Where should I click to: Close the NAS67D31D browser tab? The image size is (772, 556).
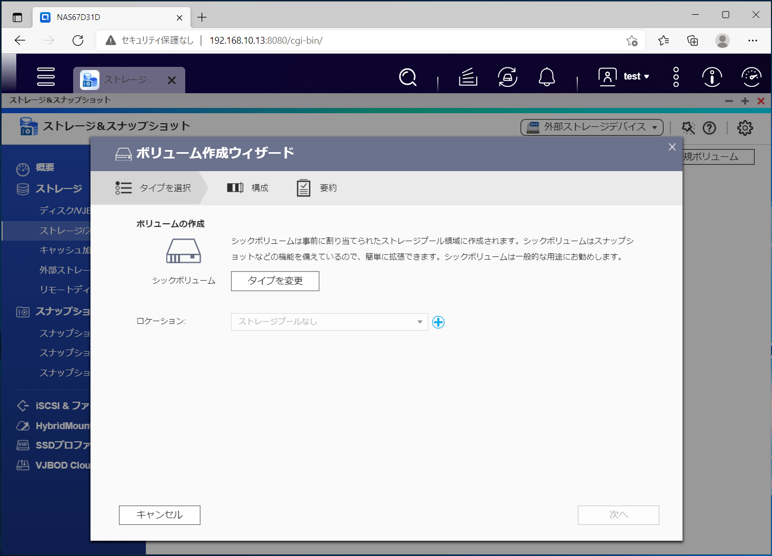tap(179, 17)
